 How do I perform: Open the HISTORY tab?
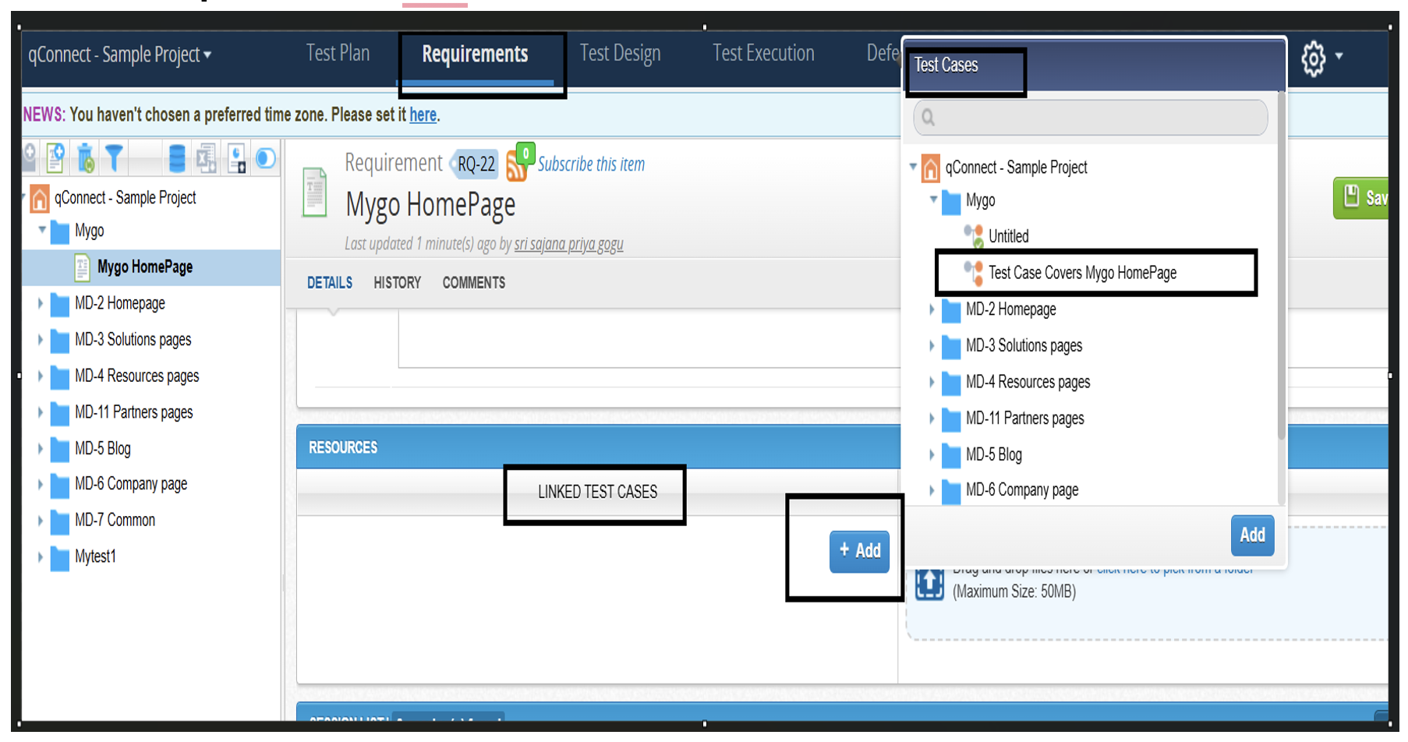[x=397, y=283]
